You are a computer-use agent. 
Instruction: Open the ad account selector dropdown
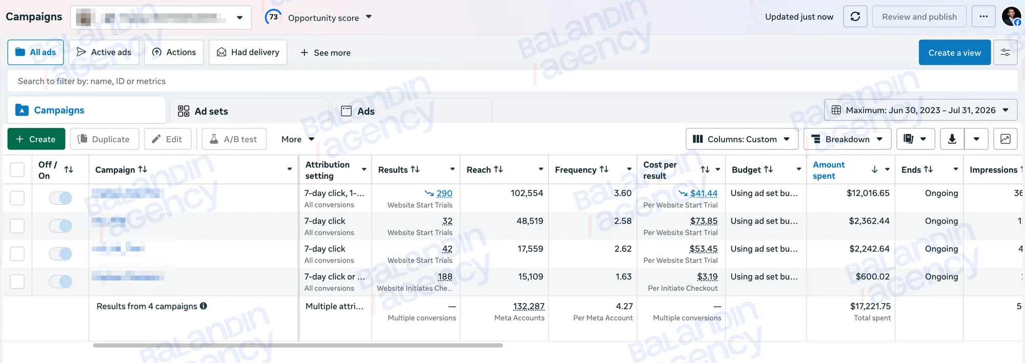coord(160,17)
